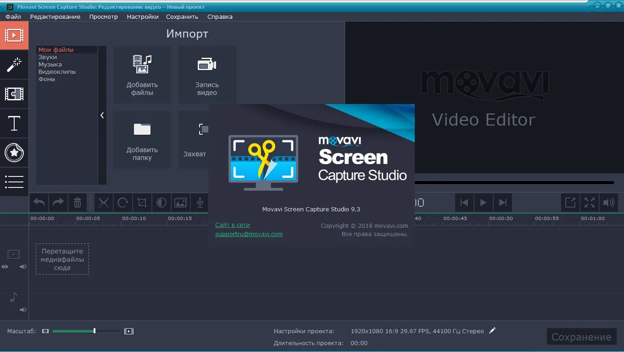Open the Файл menu
The width and height of the screenshot is (624, 352).
(13, 16)
